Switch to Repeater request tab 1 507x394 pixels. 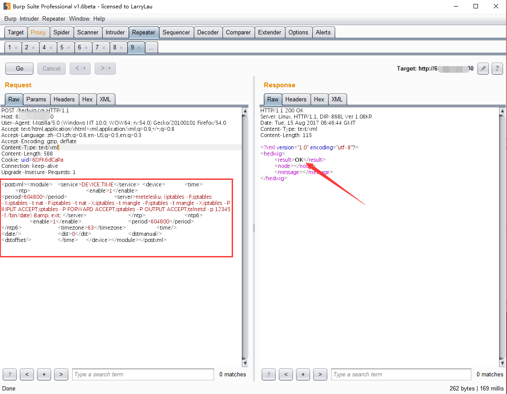point(13,48)
